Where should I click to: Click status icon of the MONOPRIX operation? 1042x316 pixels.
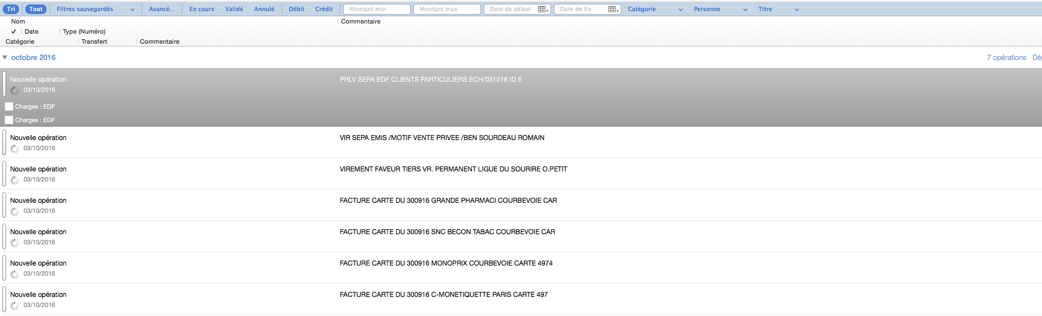15,274
